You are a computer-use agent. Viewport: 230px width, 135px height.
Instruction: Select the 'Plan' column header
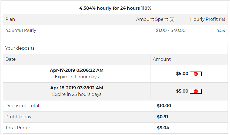(10, 19)
